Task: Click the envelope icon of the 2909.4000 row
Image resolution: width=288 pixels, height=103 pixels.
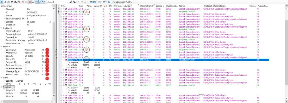Action: tap(66, 60)
